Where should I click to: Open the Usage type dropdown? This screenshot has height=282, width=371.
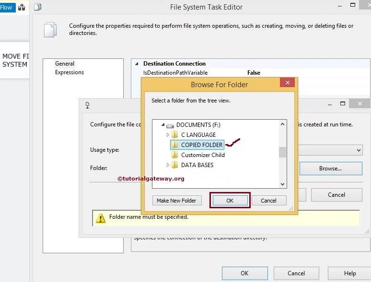point(359,150)
